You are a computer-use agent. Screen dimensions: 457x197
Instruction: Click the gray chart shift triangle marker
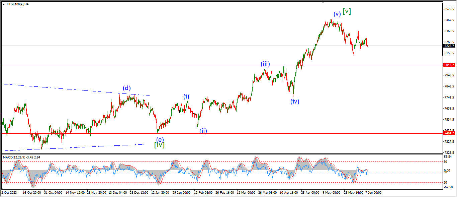pyautogui.click(x=323, y=2)
